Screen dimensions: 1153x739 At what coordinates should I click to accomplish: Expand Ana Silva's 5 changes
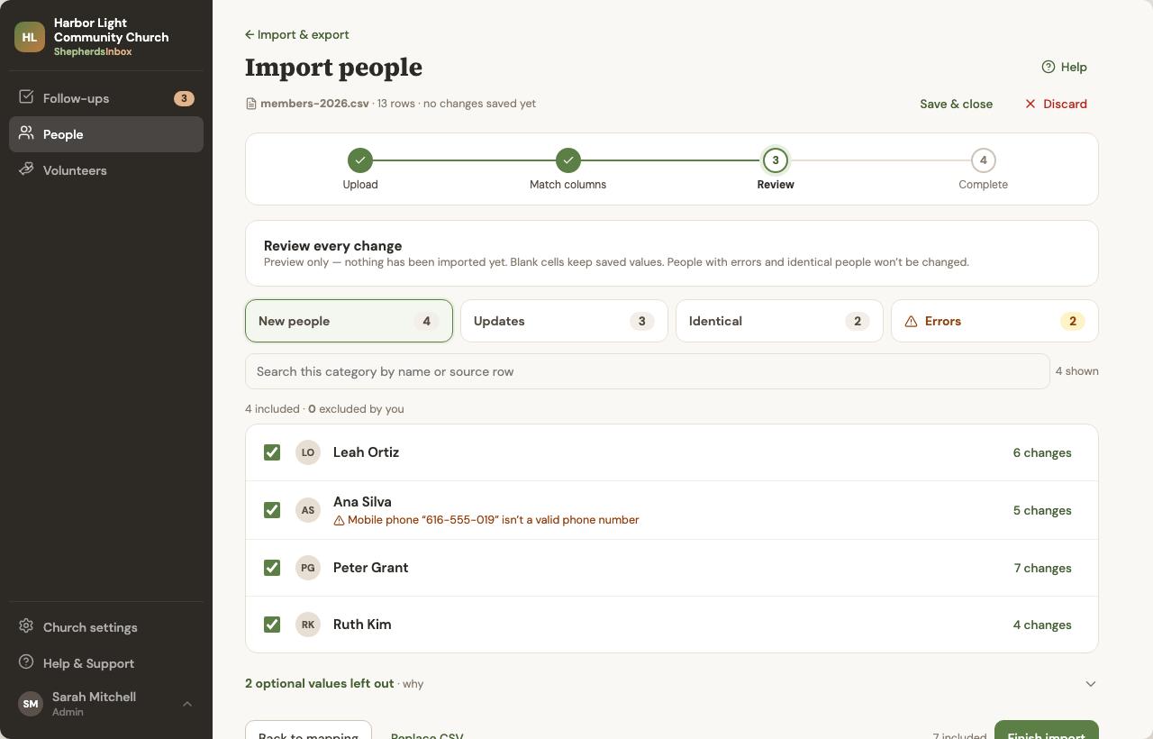pos(1042,510)
